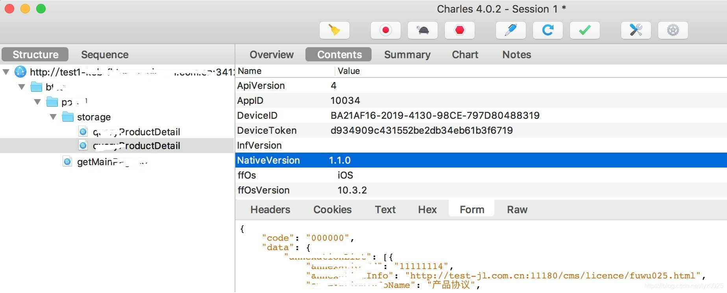This screenshot has width=727, height=293.
Task: Click the "code" key in JSON
Action: (278, 238)
